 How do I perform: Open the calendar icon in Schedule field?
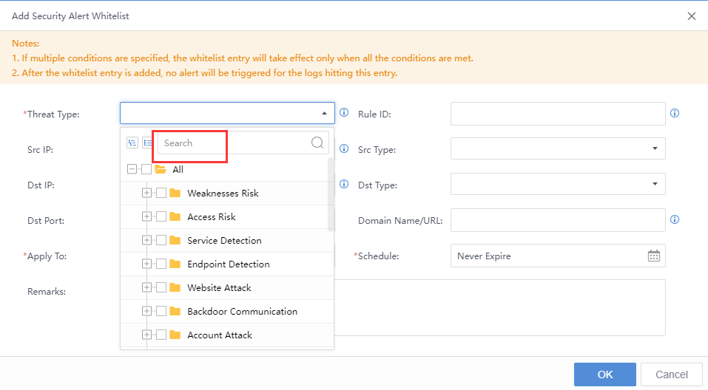coord(653,256)
